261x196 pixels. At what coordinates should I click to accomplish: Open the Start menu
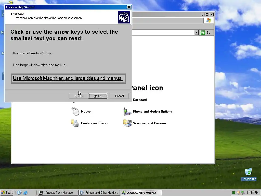click(x=7, y=193)
